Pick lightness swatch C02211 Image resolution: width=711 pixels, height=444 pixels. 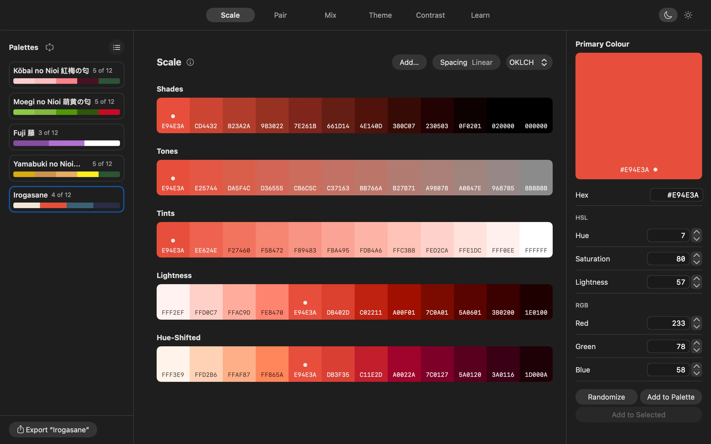(x=371, y=302)
